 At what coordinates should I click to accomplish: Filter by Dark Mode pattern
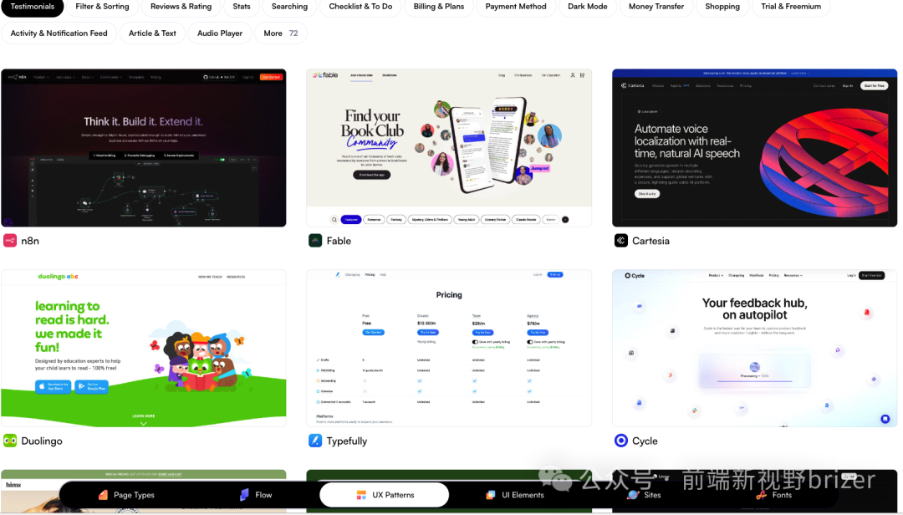point(588,7)
